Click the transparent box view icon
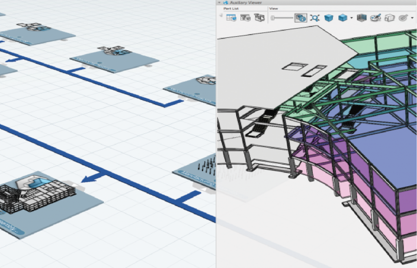Screen dimensions: 417x268 pos(390,18)
